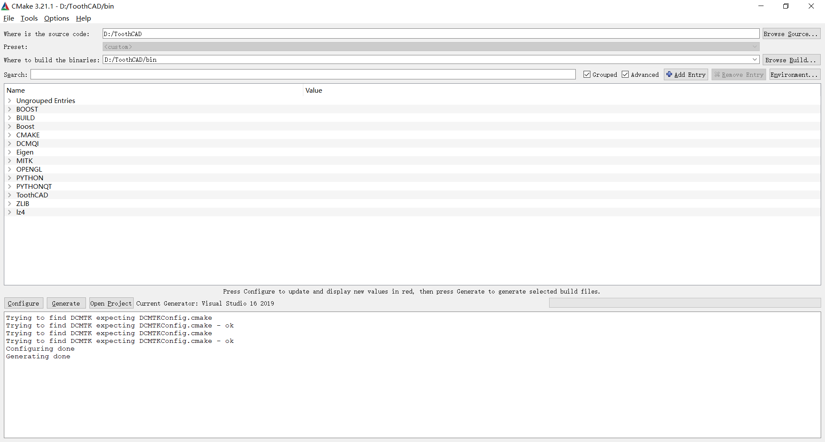This screenshot has width=825, height=442.
Task: Click Browse Source button
Action: click(x=791, y=34)
